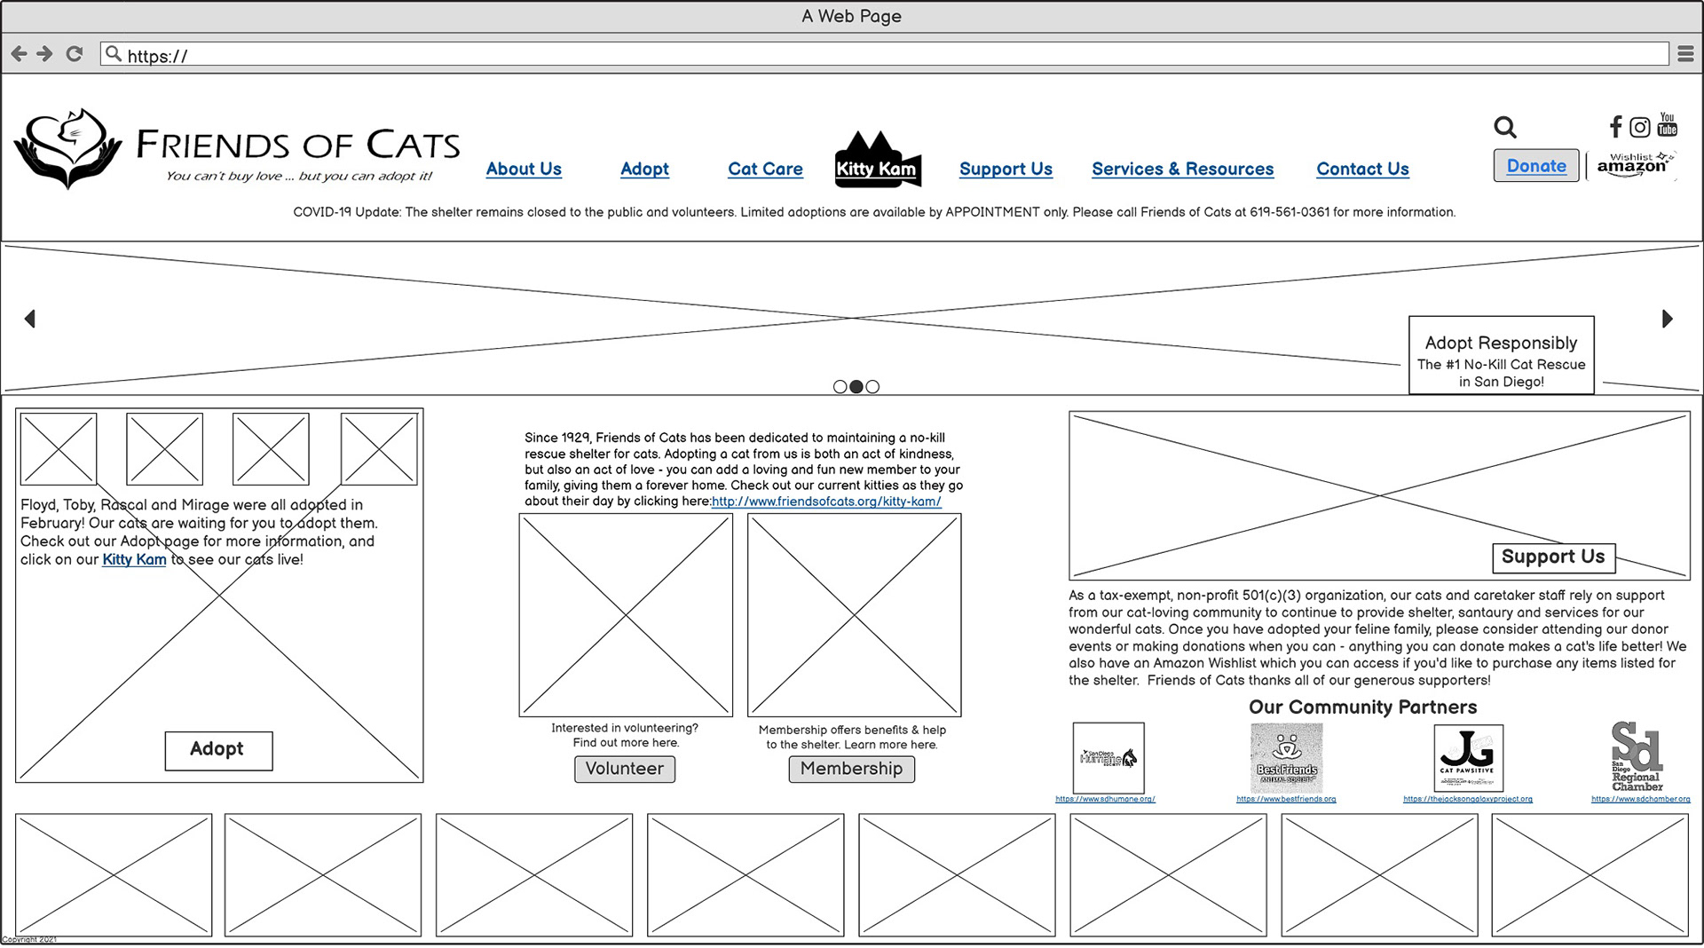Image resolution: width=1704 pixels, height=948 pixels.
Task: Open the fourth adopted cat thumbnail
Action: click(379, 449)
